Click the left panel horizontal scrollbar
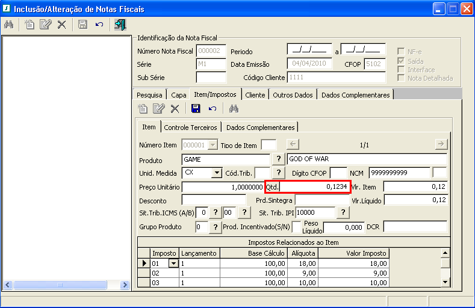 (60, 285)
